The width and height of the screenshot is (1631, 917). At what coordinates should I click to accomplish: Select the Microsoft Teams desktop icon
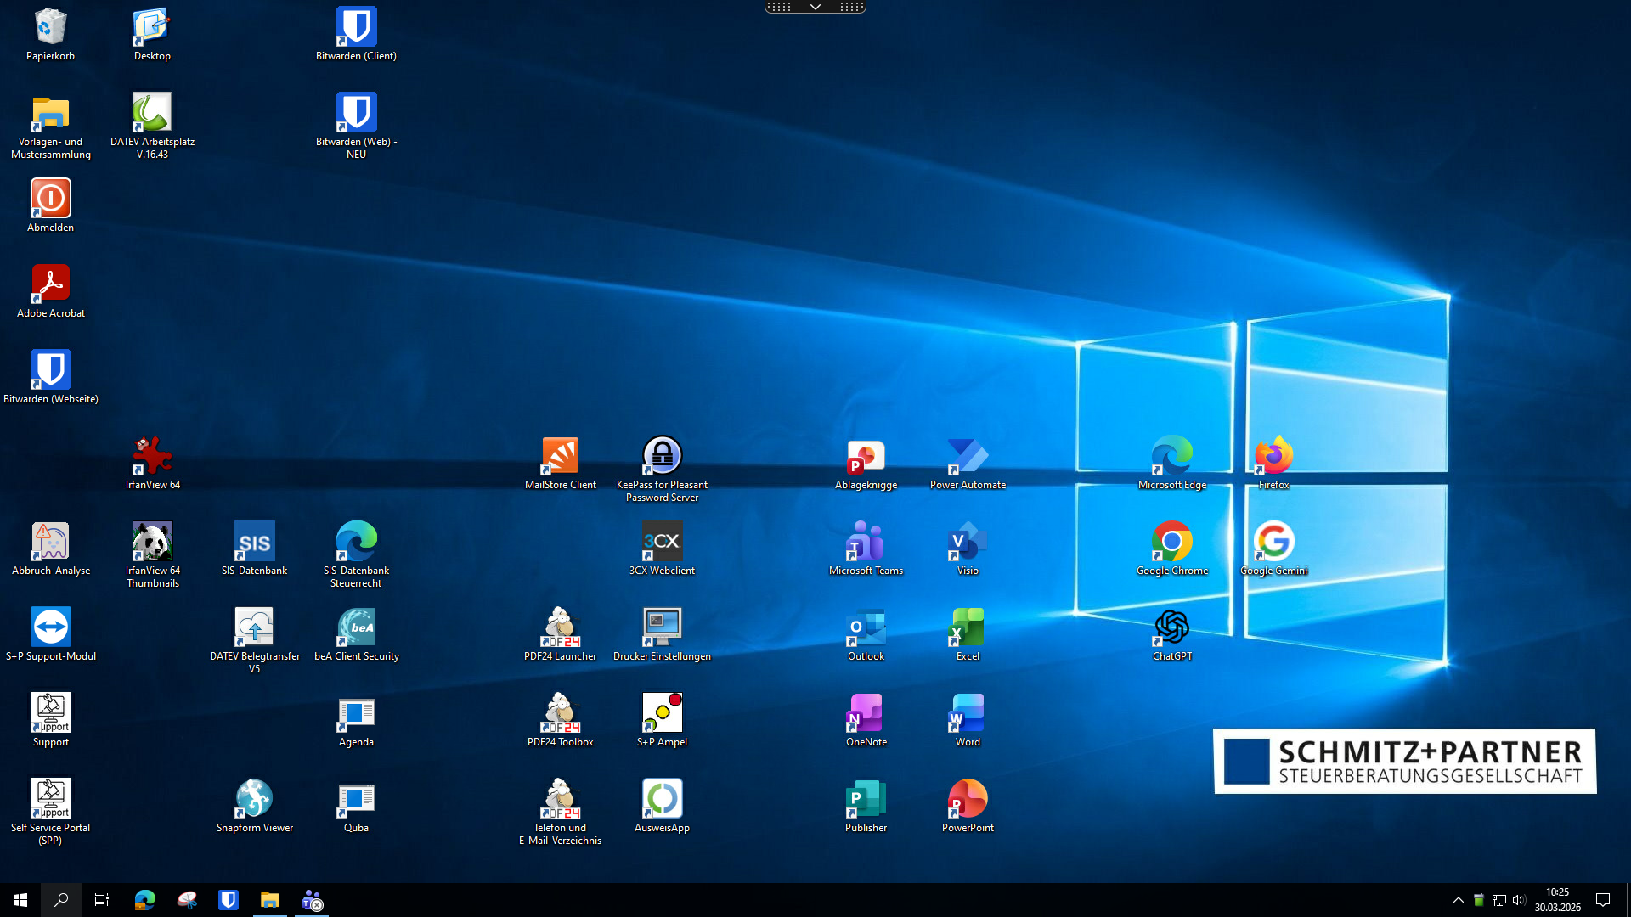[866, 543]
